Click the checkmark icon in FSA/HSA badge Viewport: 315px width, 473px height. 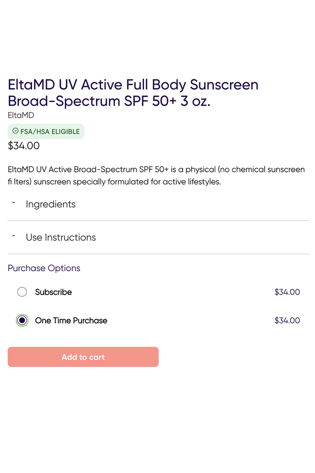click(15, 131)
